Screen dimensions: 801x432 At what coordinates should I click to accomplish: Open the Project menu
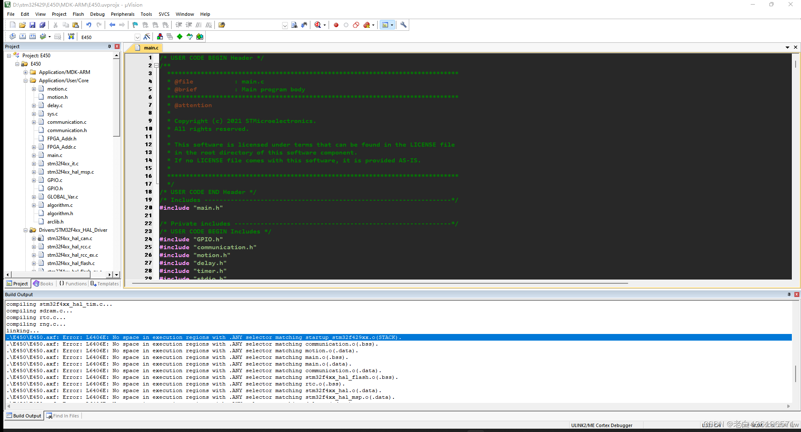(x=59, y=14)
